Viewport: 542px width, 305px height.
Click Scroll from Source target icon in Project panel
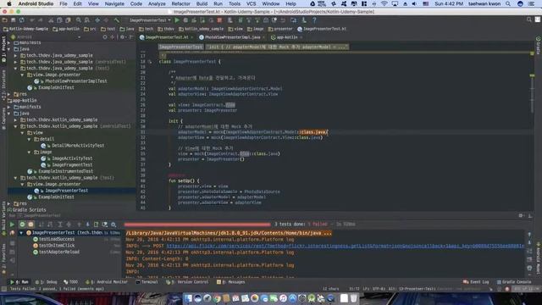pyautogui.click(x=105, y=36)
